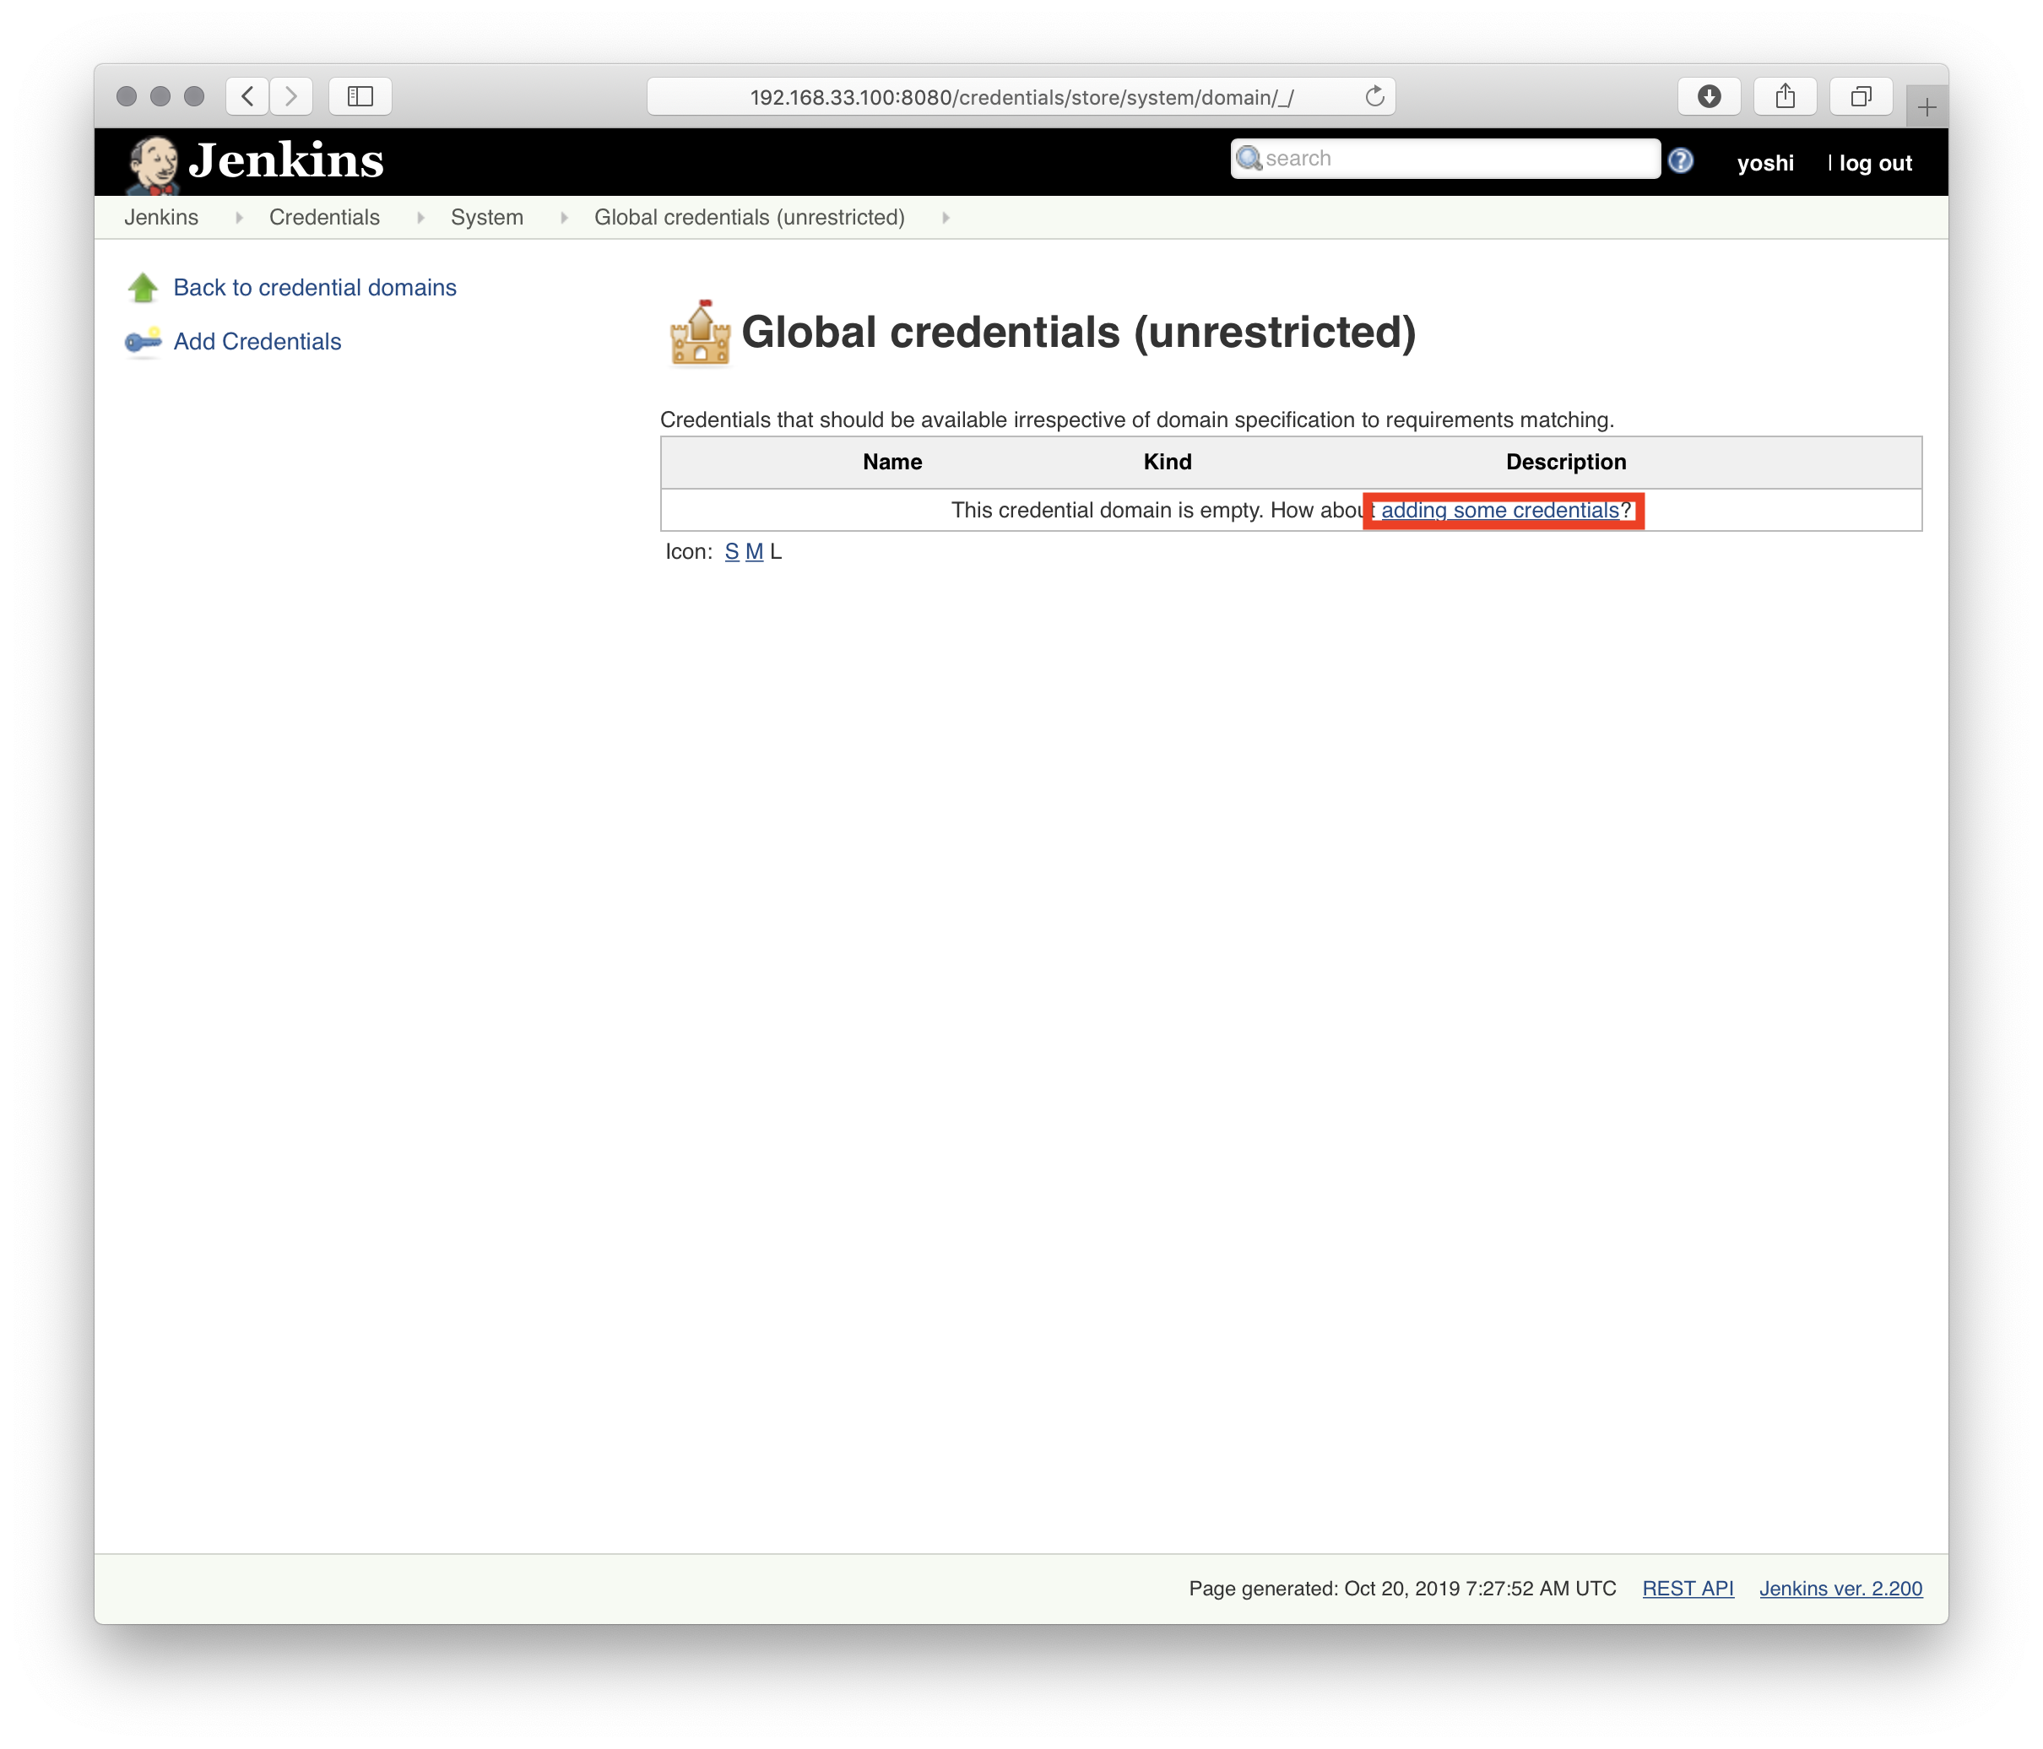Click the Kind column header
2043x1749 pixels.
click(1168, 462)
